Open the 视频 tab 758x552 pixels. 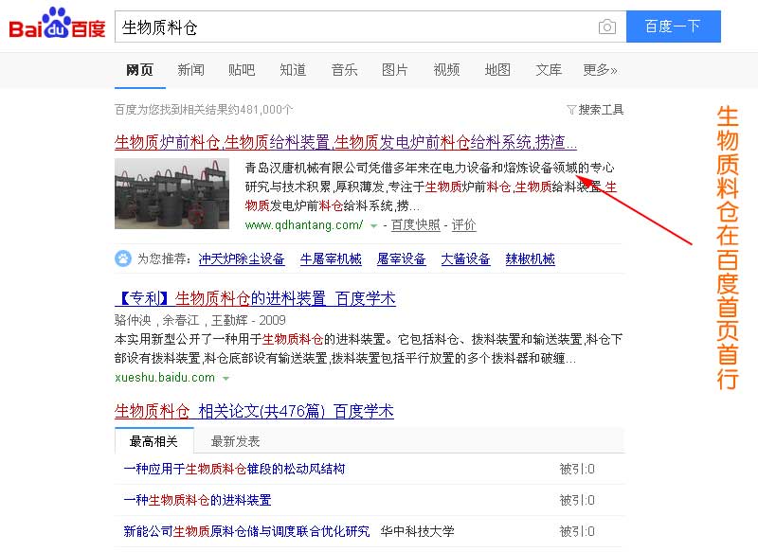(446, 70)
